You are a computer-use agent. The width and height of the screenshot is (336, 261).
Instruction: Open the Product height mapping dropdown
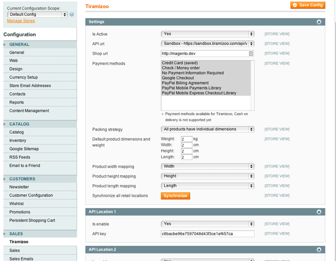pos(207,176)
